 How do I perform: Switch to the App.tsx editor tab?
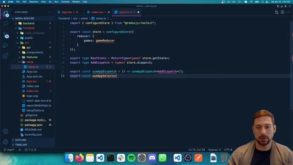(x=70, y=12)
